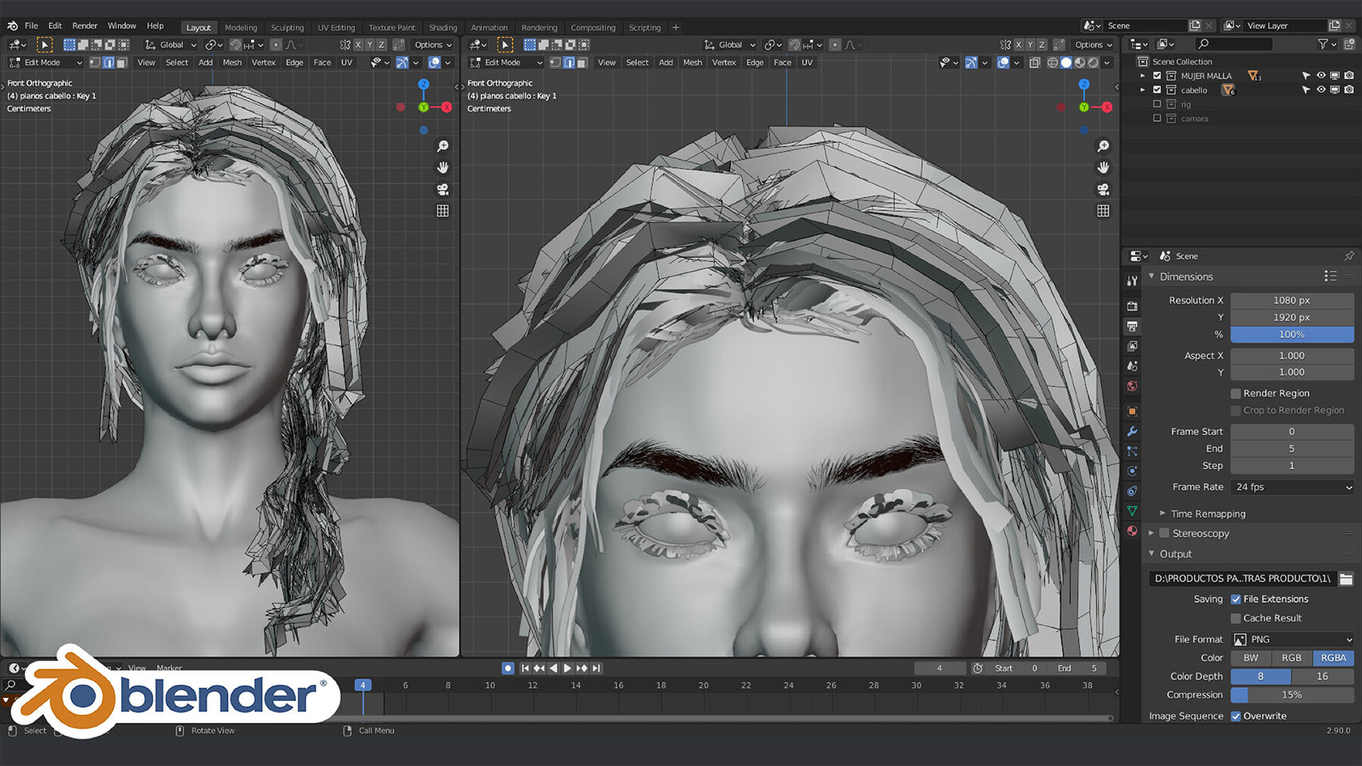The width and height of the screenshot is (1362, 766).
Task: Switch to the Shading workspace tab
Action: tap(443, 27)
